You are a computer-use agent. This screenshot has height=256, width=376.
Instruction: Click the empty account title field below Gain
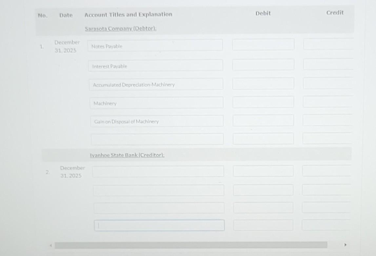(156, 138)
